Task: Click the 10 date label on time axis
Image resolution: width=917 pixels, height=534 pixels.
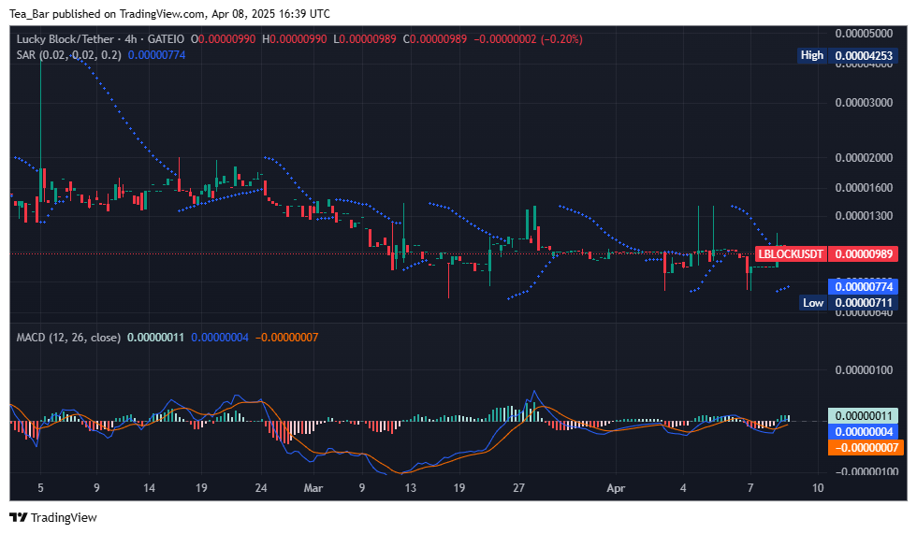Action: 818,488
